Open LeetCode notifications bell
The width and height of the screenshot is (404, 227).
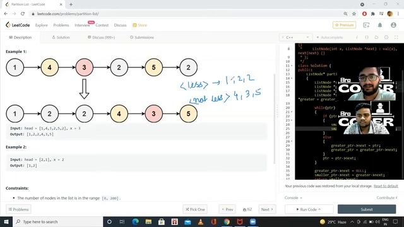click(380, 25)
